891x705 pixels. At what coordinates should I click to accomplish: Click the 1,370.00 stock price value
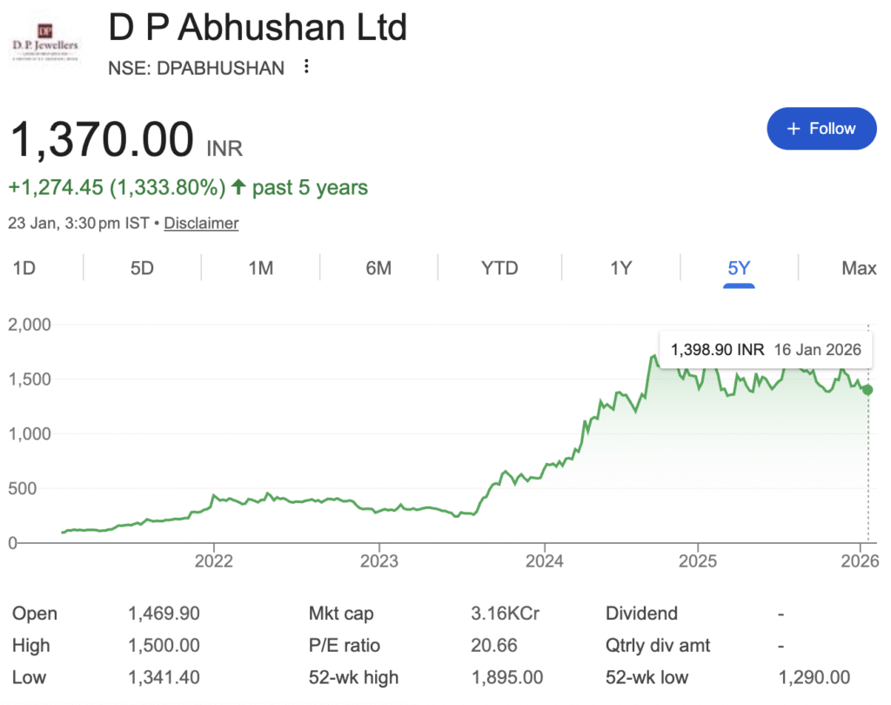[101, 139]
